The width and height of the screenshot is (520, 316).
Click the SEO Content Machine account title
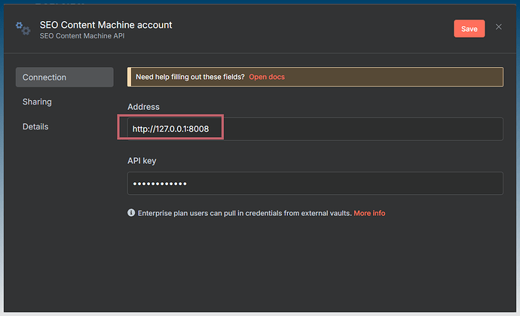(x=106, y=25)
